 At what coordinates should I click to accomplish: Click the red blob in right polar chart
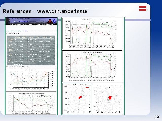coord(110,98)
